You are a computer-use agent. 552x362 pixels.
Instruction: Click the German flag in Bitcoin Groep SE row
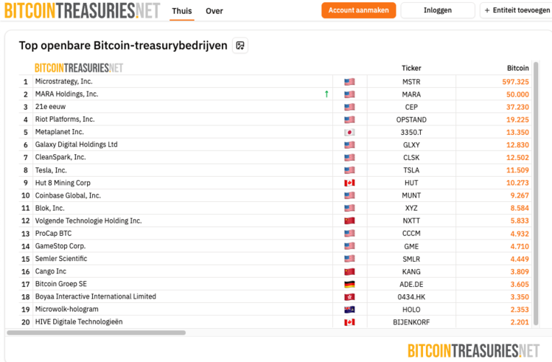click(x=349, y=284)
